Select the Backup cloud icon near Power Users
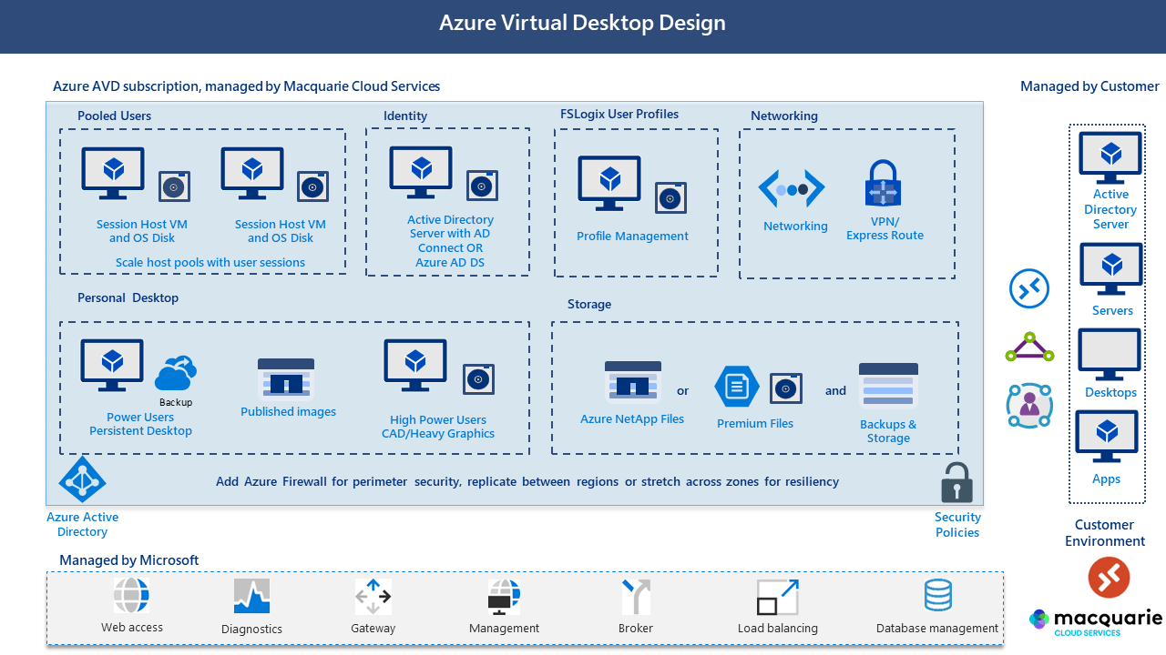This screenshot has width=1166, height=655. (x=176, y=375)
